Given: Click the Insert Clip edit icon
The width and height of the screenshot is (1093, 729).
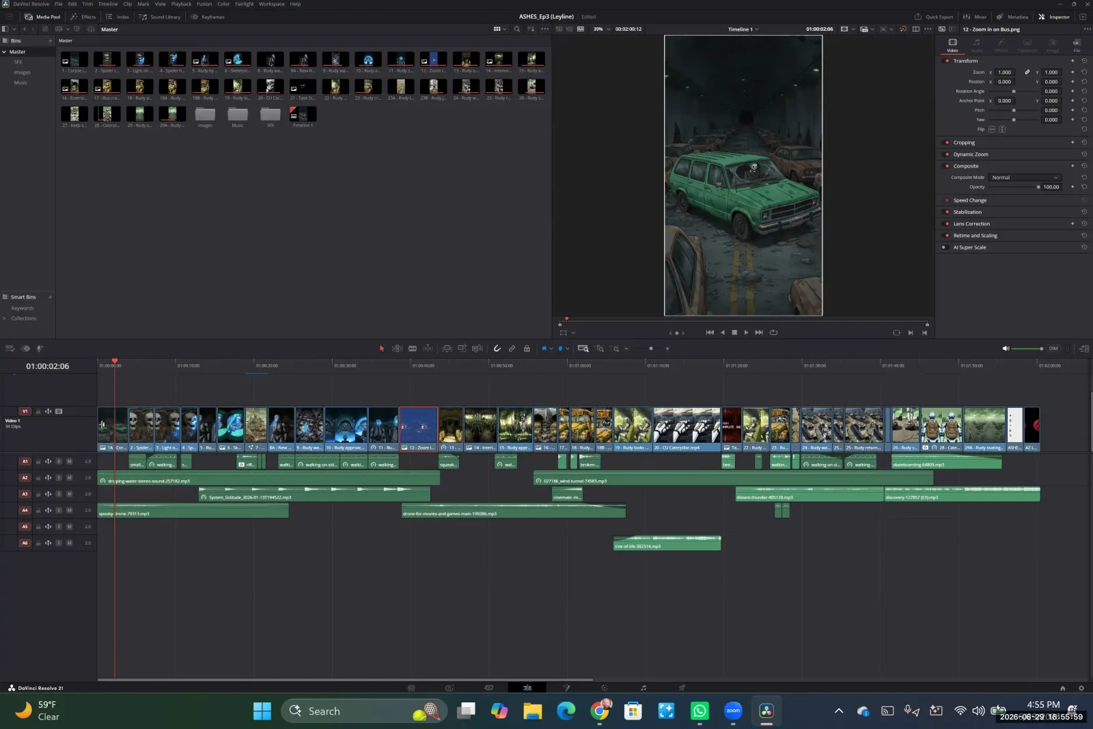Looking at the screenshot, I should coord(447,348).
